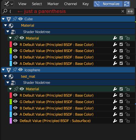Select Icosphere's R Default Value channel name
Image resolution: width=136 pixels, height=140 pixels.
[56, 95]
